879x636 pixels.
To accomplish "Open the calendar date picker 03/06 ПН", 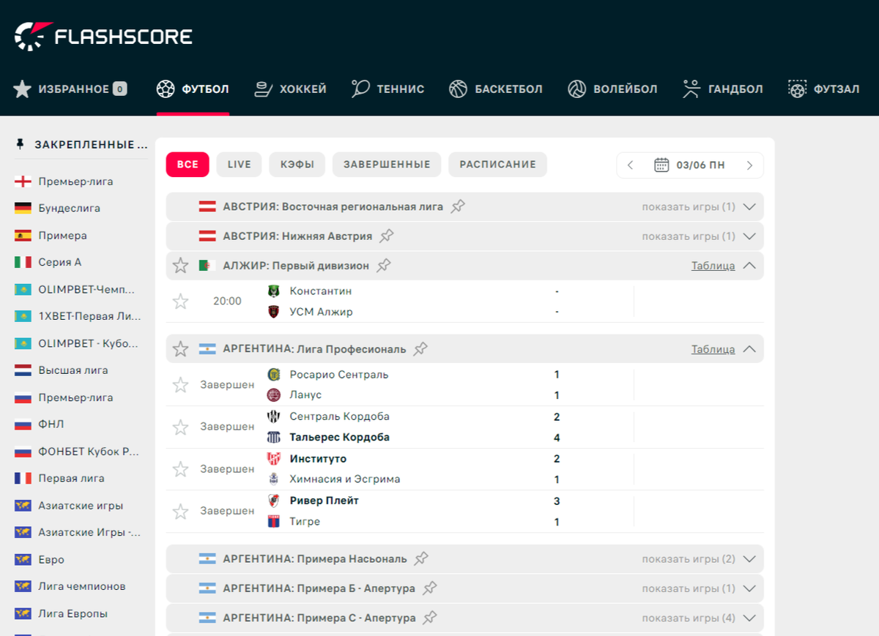I will click(x=689, y=165).
